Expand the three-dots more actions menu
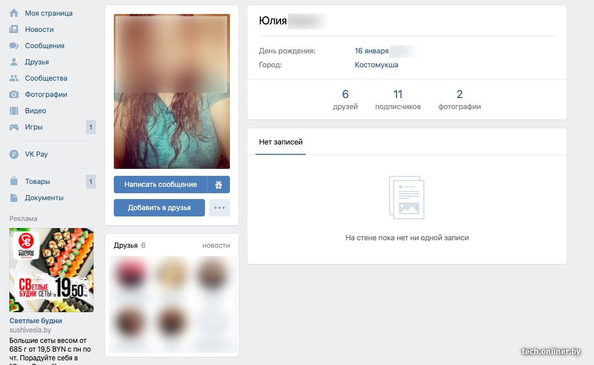 (x=219, y=208)
